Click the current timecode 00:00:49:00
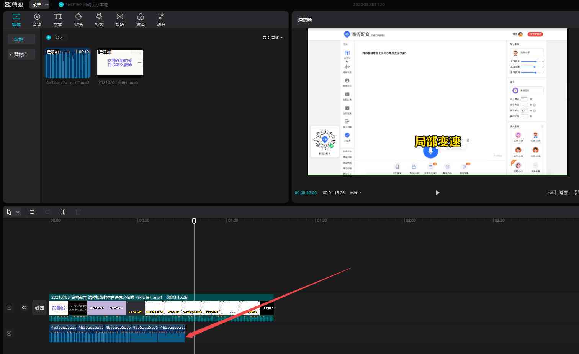Image resolution: width=579 pixels, height=354 pixels. [306, 193]
